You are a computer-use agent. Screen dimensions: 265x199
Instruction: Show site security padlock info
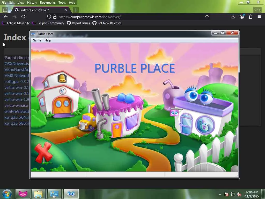(x=55, y=17)
